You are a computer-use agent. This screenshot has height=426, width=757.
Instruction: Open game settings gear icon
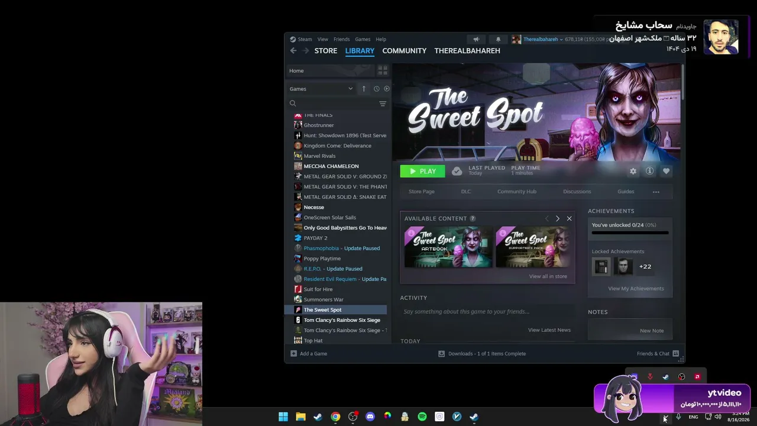click(633, 171)
